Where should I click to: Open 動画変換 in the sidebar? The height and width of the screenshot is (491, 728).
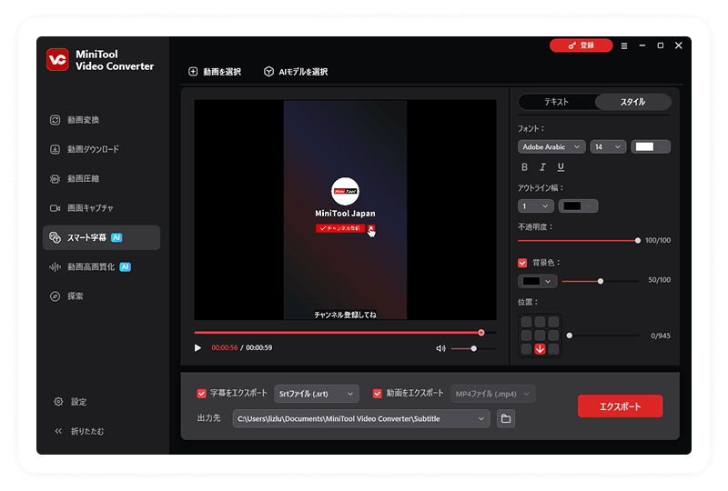click(75, 120)
